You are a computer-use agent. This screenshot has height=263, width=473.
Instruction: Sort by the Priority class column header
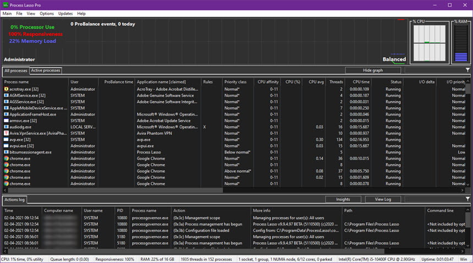(x=238, y=82)
